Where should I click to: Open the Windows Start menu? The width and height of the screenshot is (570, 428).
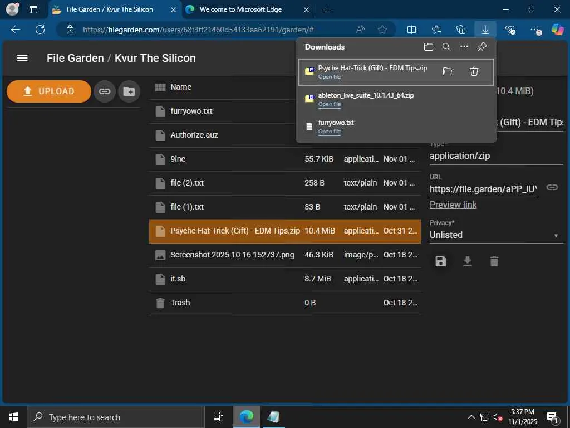13,417
